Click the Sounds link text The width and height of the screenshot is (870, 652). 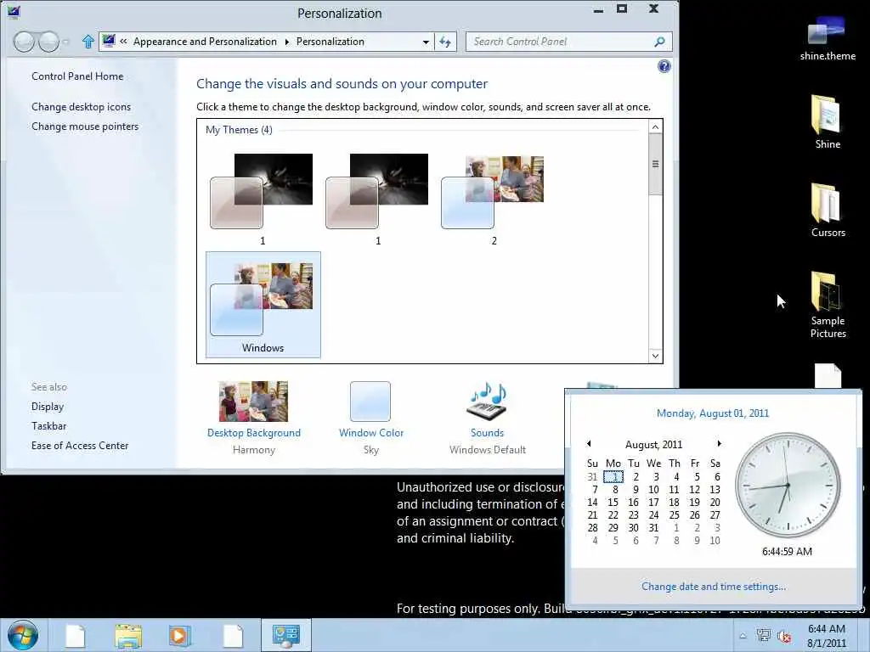[487, 433]
